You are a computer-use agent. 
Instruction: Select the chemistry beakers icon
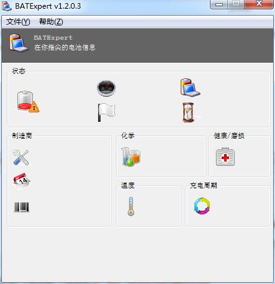click(131, 157)
